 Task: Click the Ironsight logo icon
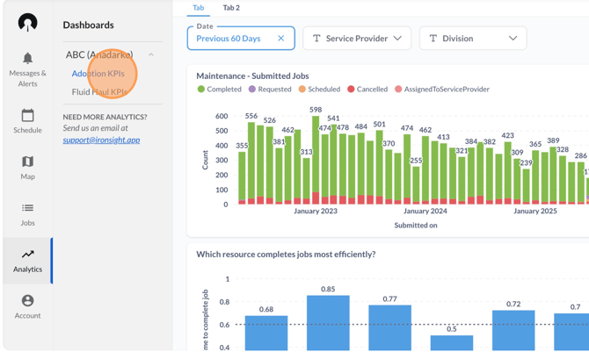[27, 22]
